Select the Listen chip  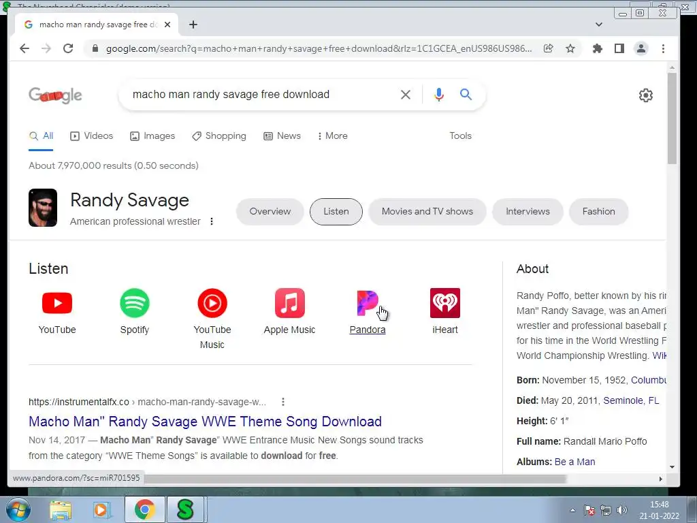[x=336, y=211]
